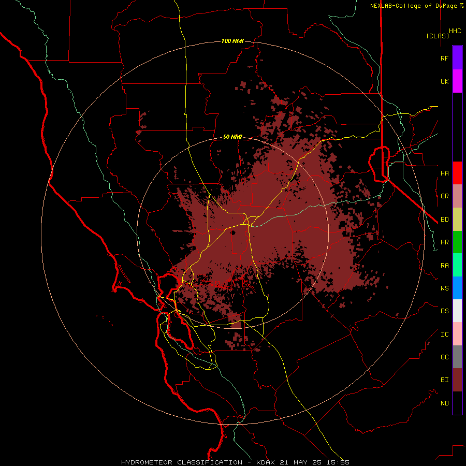
Task: Click the ND black legend swatch
Action: [x=457, y=403]
